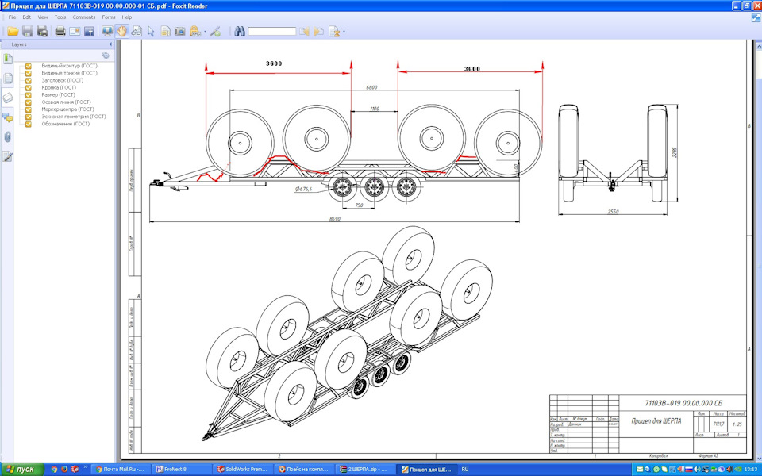Viewport: 762px width, 476px height.
Task: Toggle the Кромка (ГОСТ) layer checkbox
Action: click(29, 88)
